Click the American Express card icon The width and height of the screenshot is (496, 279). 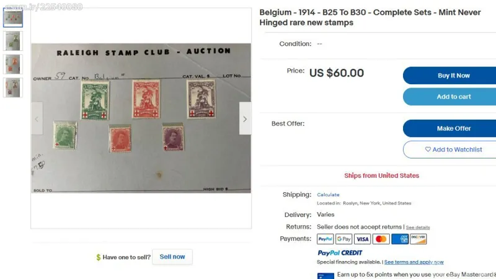[399, 239]
